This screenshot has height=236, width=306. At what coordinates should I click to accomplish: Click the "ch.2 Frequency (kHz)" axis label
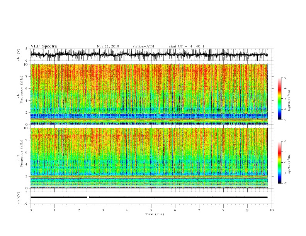coord(20,153)
